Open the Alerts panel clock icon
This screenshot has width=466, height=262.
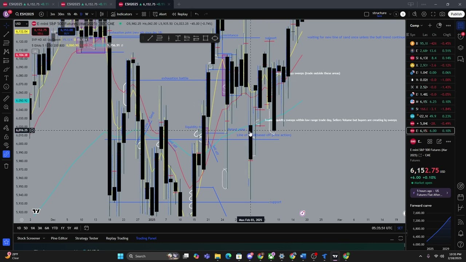(461, 37)
